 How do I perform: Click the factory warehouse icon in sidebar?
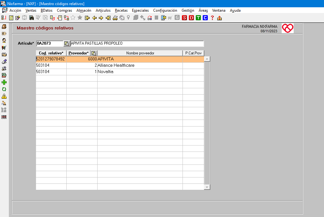point(4,54)
